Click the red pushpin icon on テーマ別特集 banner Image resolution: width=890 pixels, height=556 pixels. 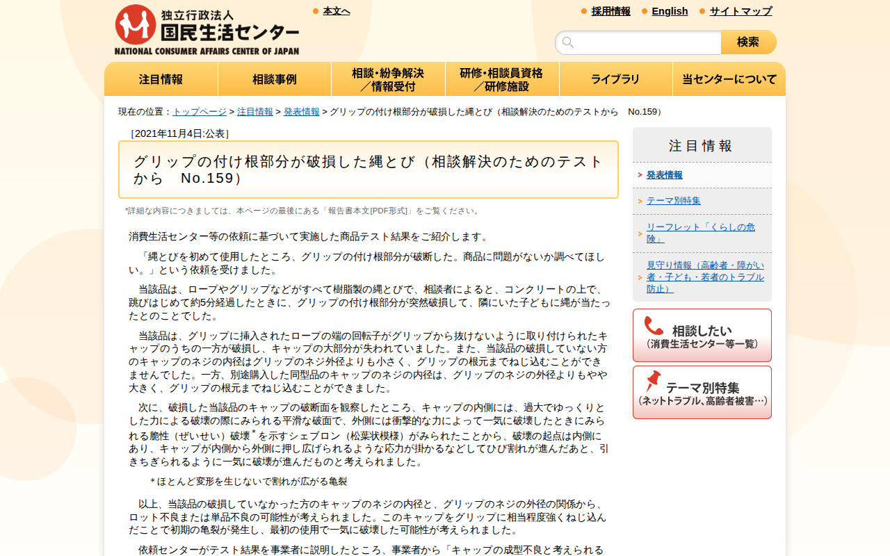(653, 381)
